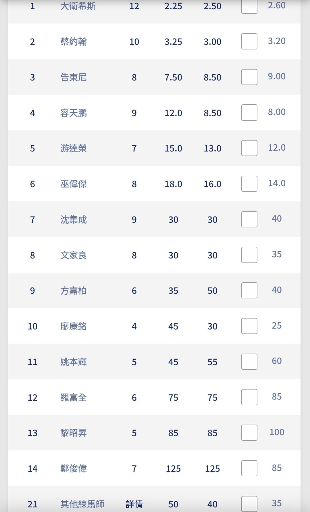310x512 pixels.
Task: Check the box beside 告東尼
Action: (249, 77)
